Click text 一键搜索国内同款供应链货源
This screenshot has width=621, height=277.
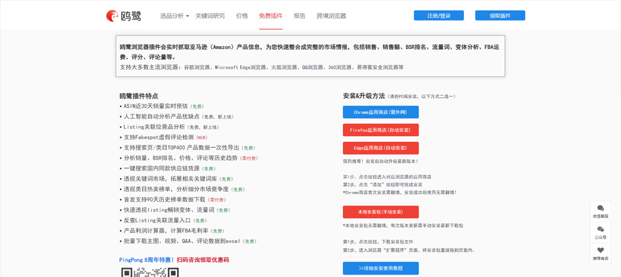161,168
